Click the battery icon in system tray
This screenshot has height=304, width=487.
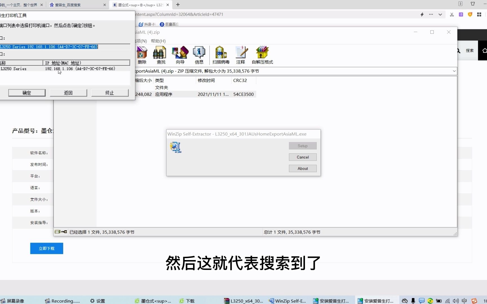tap(439, 301)
